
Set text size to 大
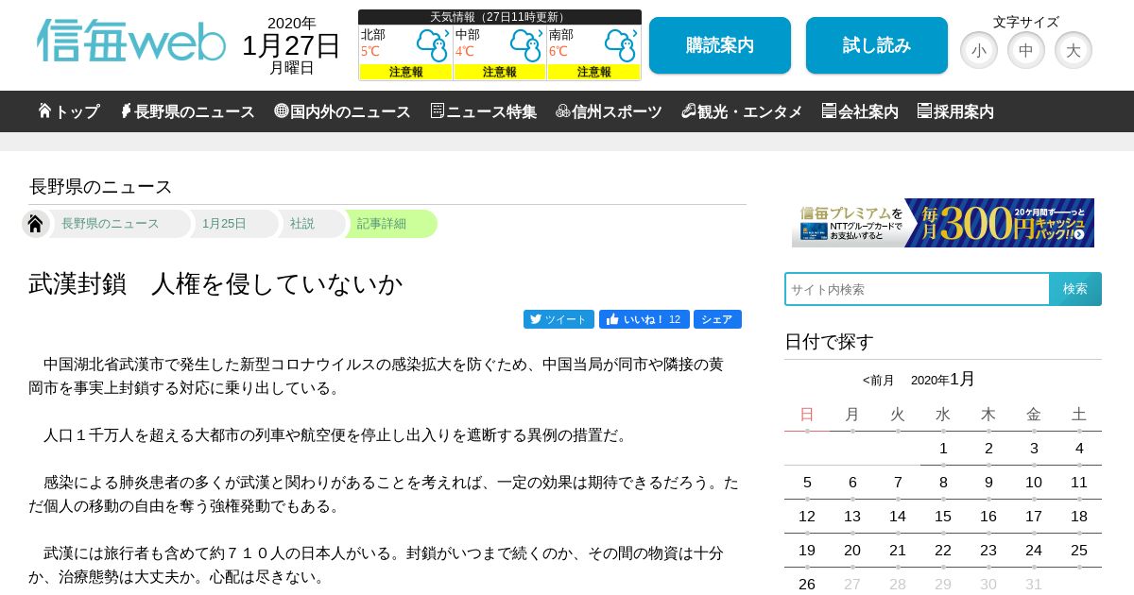[x=1074, y=50]
